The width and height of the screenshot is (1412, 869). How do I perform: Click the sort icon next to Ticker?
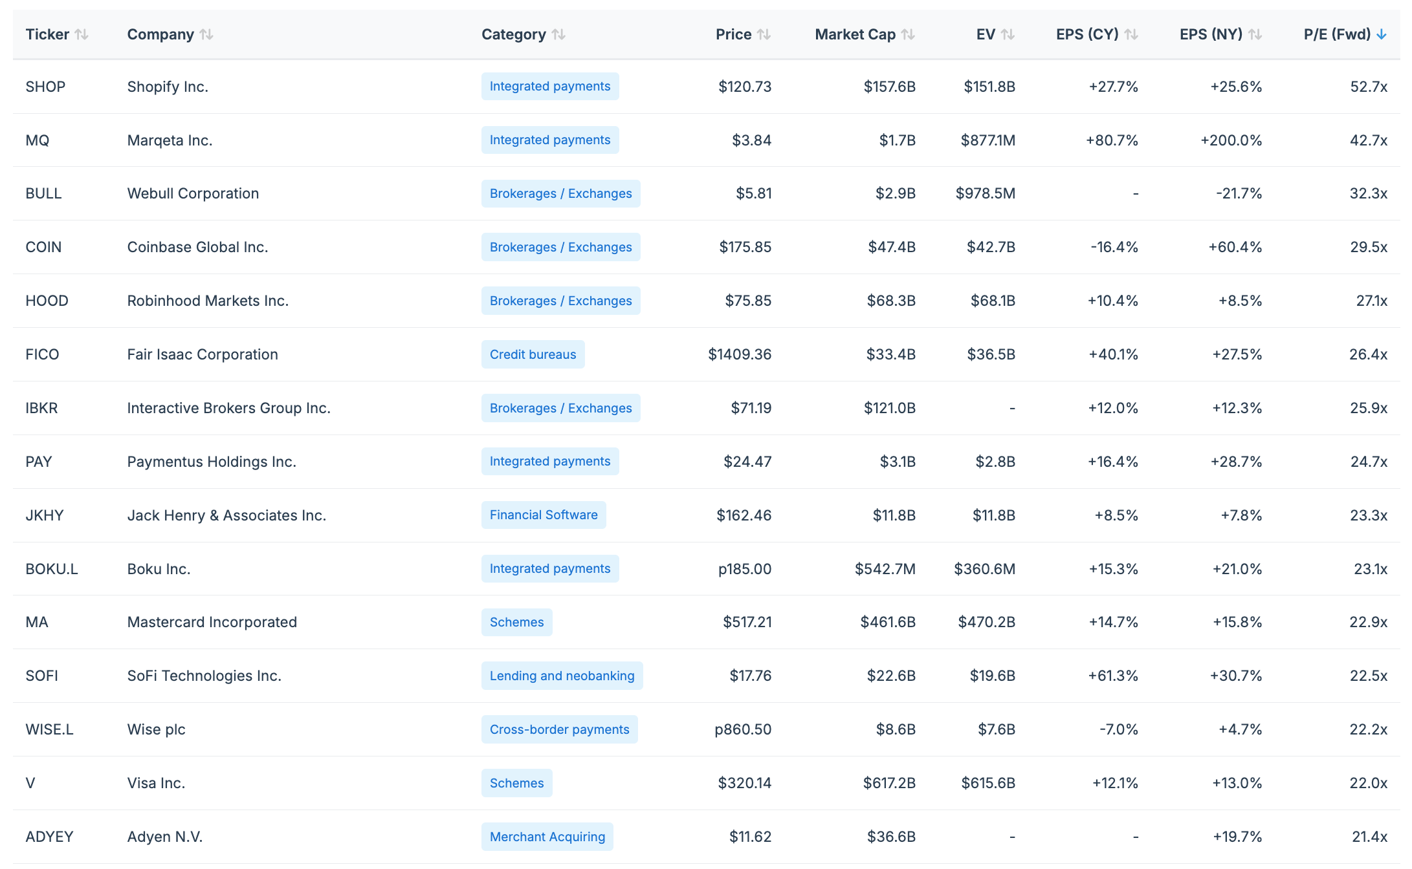tap(82, 34)
